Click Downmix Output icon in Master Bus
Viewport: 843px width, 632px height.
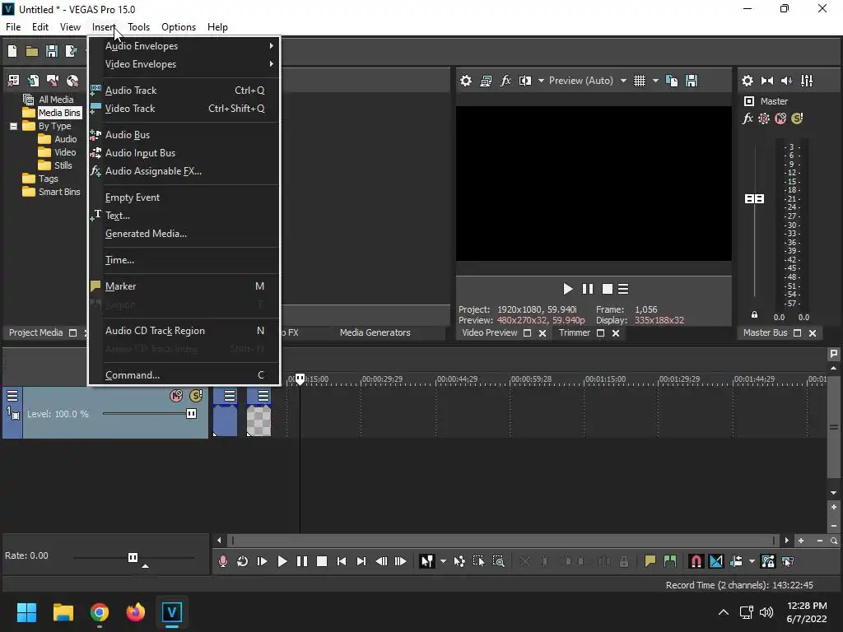click(x=767, y=81)
